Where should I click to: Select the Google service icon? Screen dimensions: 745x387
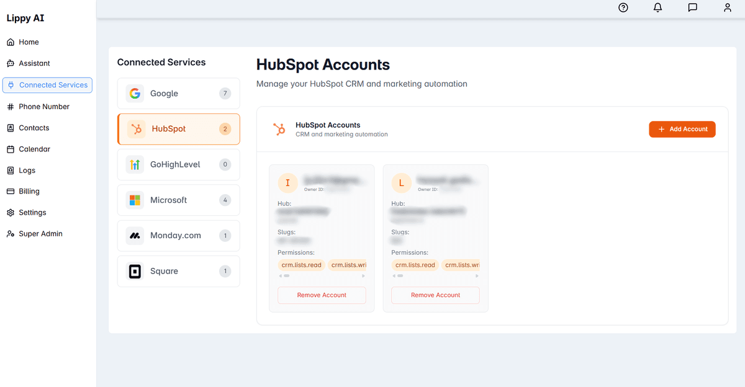(x=135, y=93)
